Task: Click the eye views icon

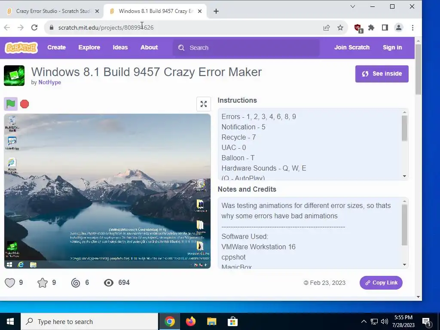Action: point(109,283)
